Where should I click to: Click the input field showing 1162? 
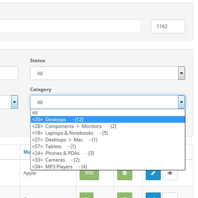pyautogui.click(x=168, y=26)
